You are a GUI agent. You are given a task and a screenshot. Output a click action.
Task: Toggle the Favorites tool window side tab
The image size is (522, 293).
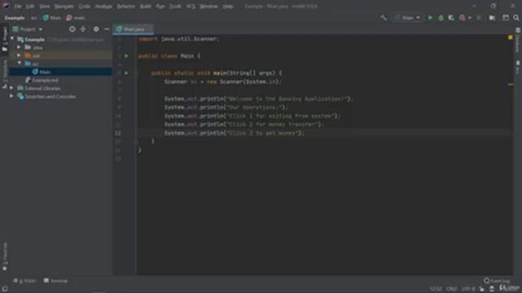(x=5, y=257)
